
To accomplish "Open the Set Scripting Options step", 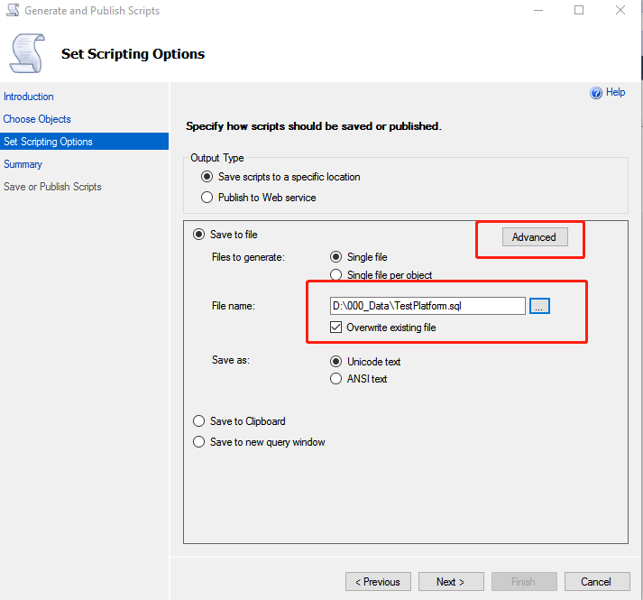I will click(x=84, y=141).
